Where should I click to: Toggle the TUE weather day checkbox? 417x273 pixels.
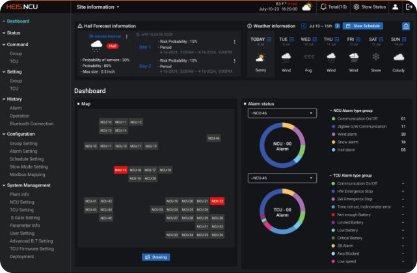point(291,39)
